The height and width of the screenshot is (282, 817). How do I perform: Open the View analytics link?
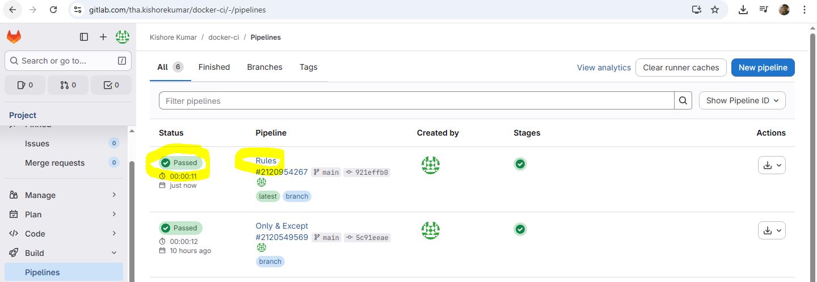(x=604, y=68)
